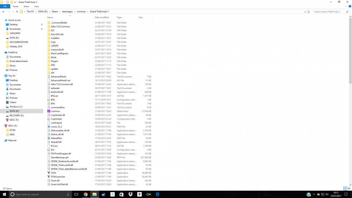Select the DCIM folder in sidebar

[12, 130]
